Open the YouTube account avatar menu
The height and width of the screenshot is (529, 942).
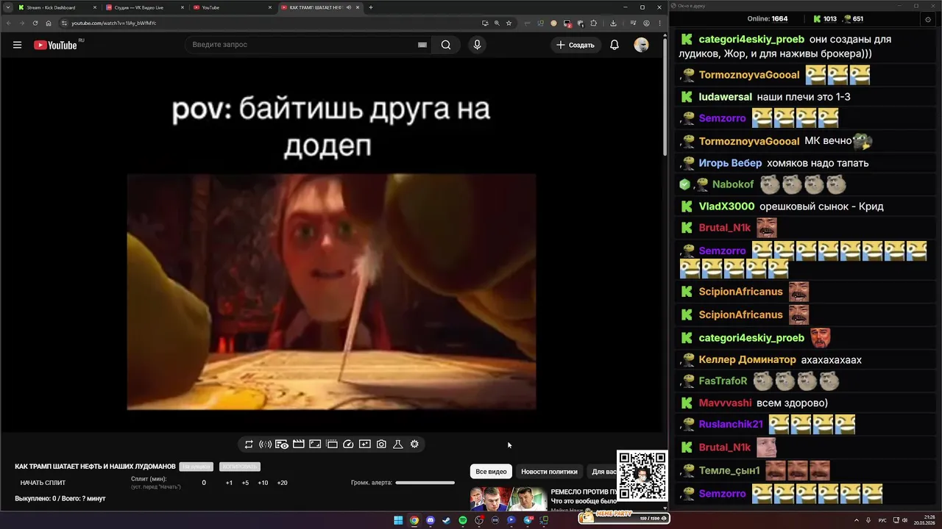[x=642, y=45]
